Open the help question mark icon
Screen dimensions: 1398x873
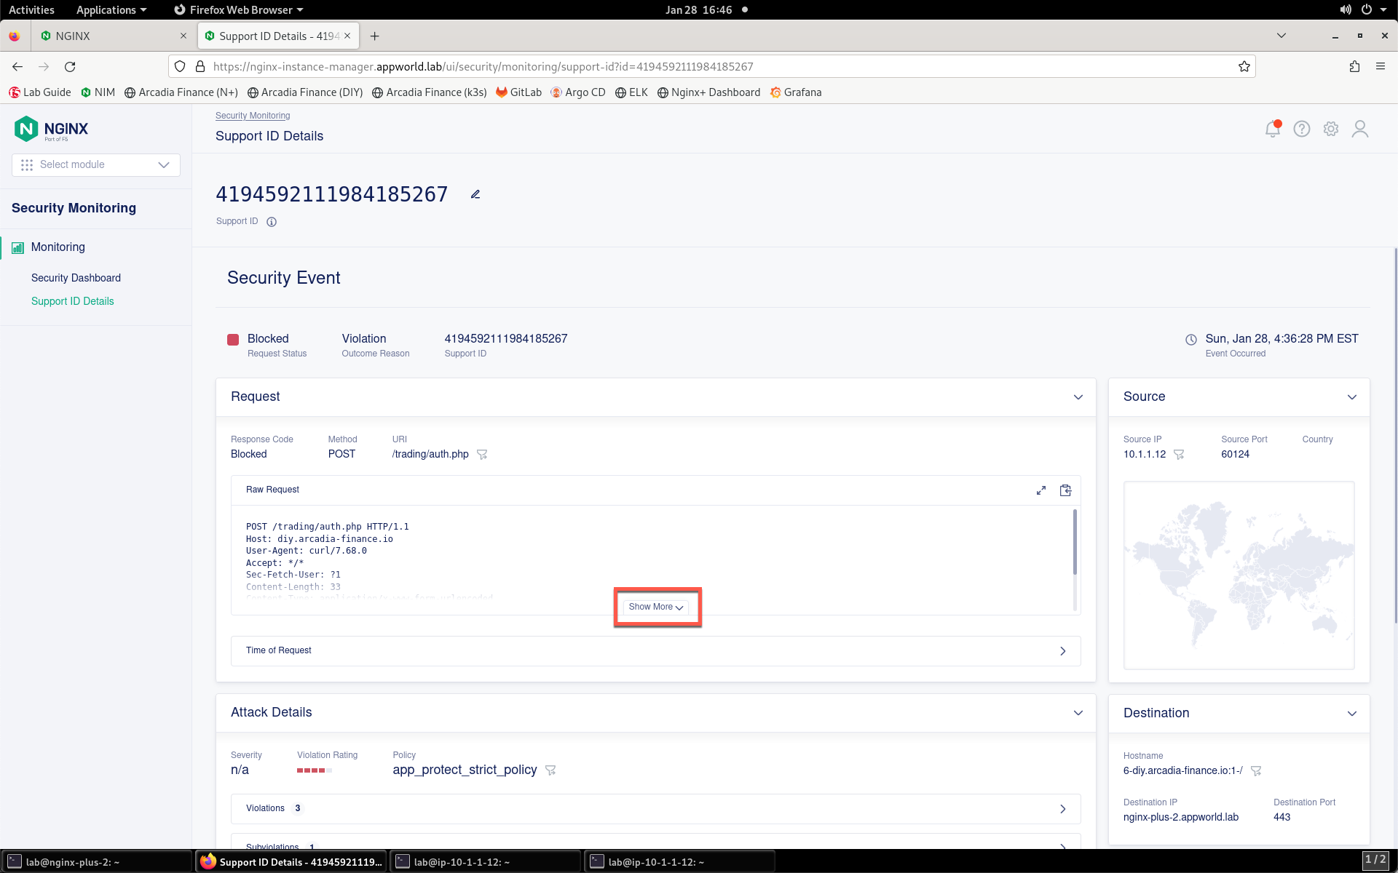click(x=1302, y=129)
